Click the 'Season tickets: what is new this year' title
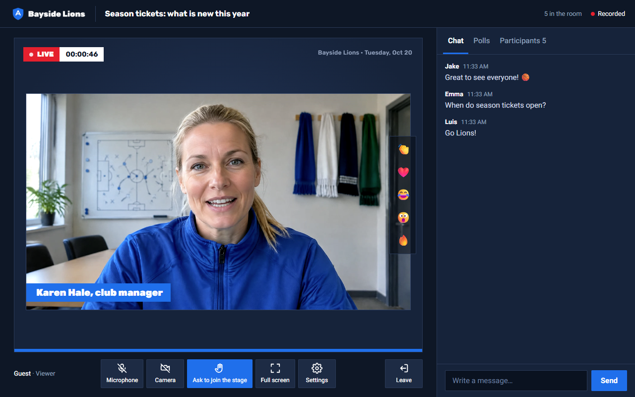 click(177, 14)
